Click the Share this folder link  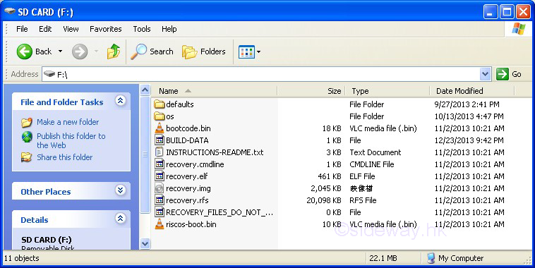pos(64,157)
